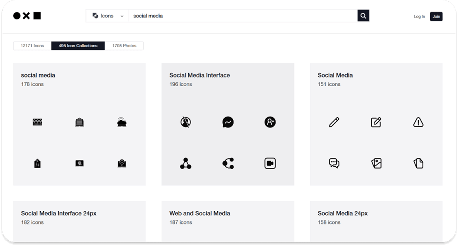Image resolution: width=458 pixels, height=246 pixels.
Task: Click the Log In link
Action: [419, 16]
